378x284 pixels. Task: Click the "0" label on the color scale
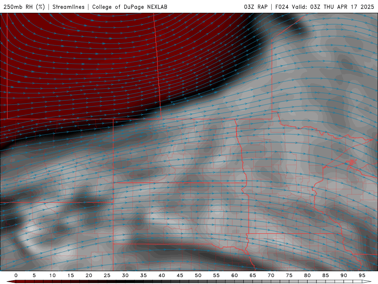coord(16,275)
